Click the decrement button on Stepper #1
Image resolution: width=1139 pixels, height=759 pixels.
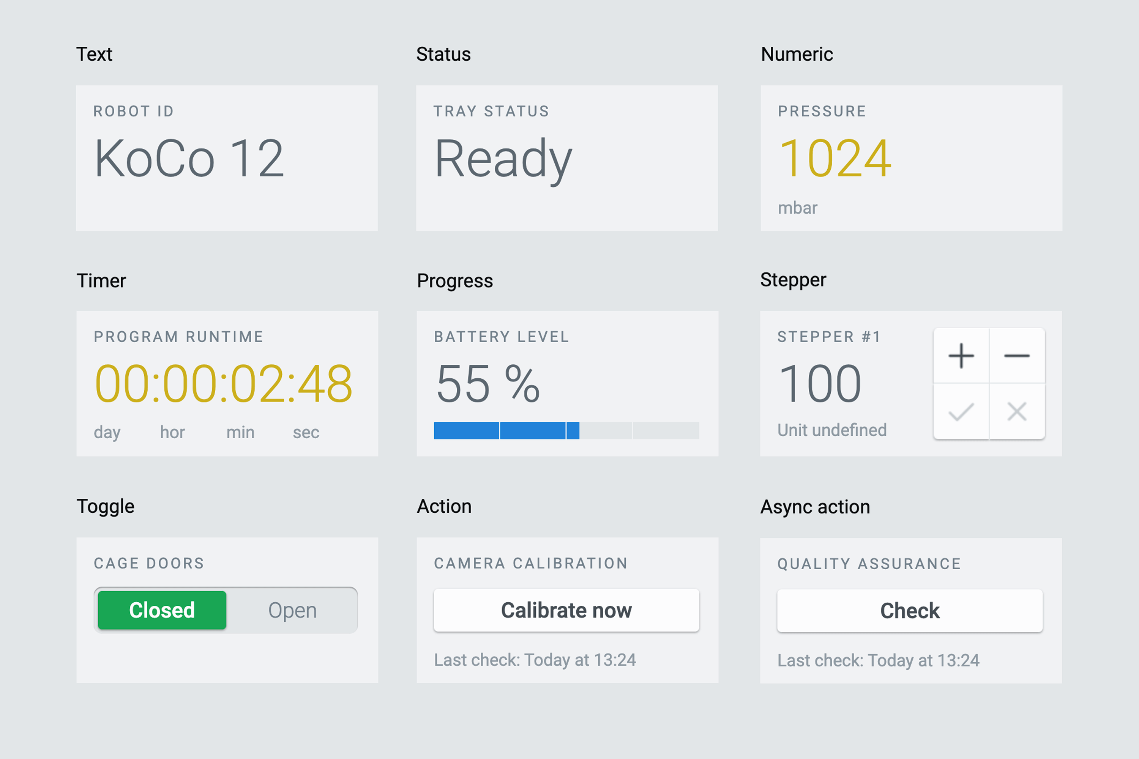click(x=1017, y=356)
